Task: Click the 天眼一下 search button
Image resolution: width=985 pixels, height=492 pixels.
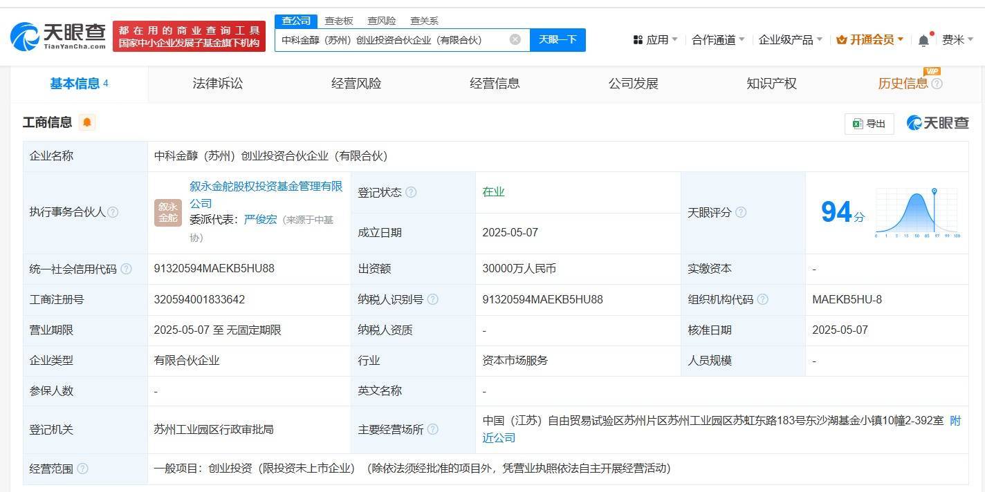Action: pos(558,39)
